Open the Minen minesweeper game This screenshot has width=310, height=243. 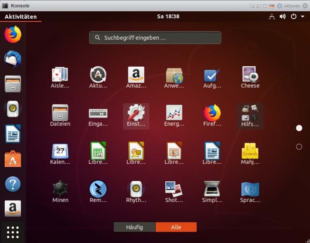[60, 192]
